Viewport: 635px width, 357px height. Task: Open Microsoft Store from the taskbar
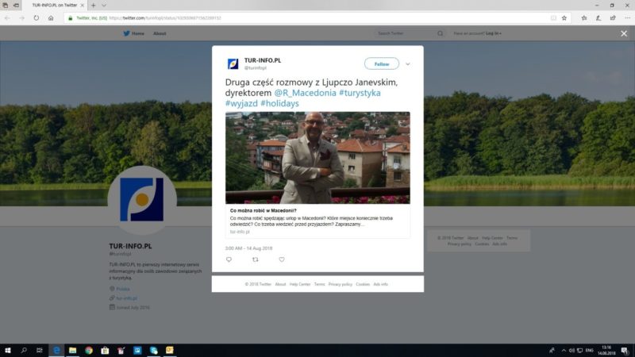click(x=105, y=350)
